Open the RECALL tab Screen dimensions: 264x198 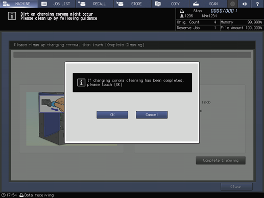point(94,4)
